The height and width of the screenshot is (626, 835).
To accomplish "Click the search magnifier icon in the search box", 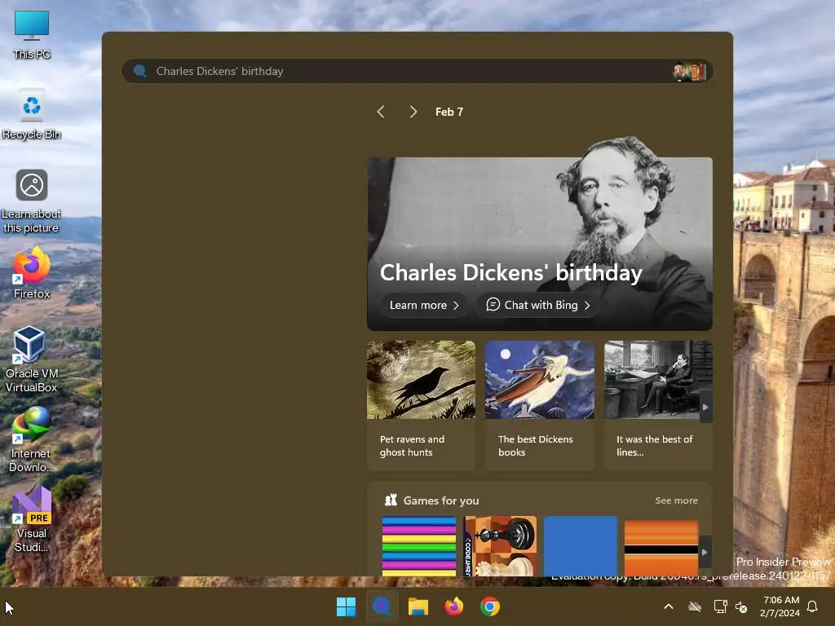I will (x=140, y=71).
